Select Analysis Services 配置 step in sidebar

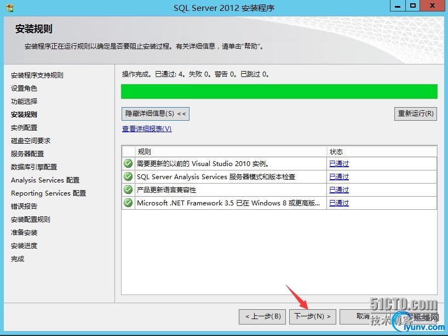point(45,180)
